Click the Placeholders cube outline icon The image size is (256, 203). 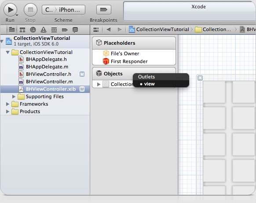coord(99,43)
